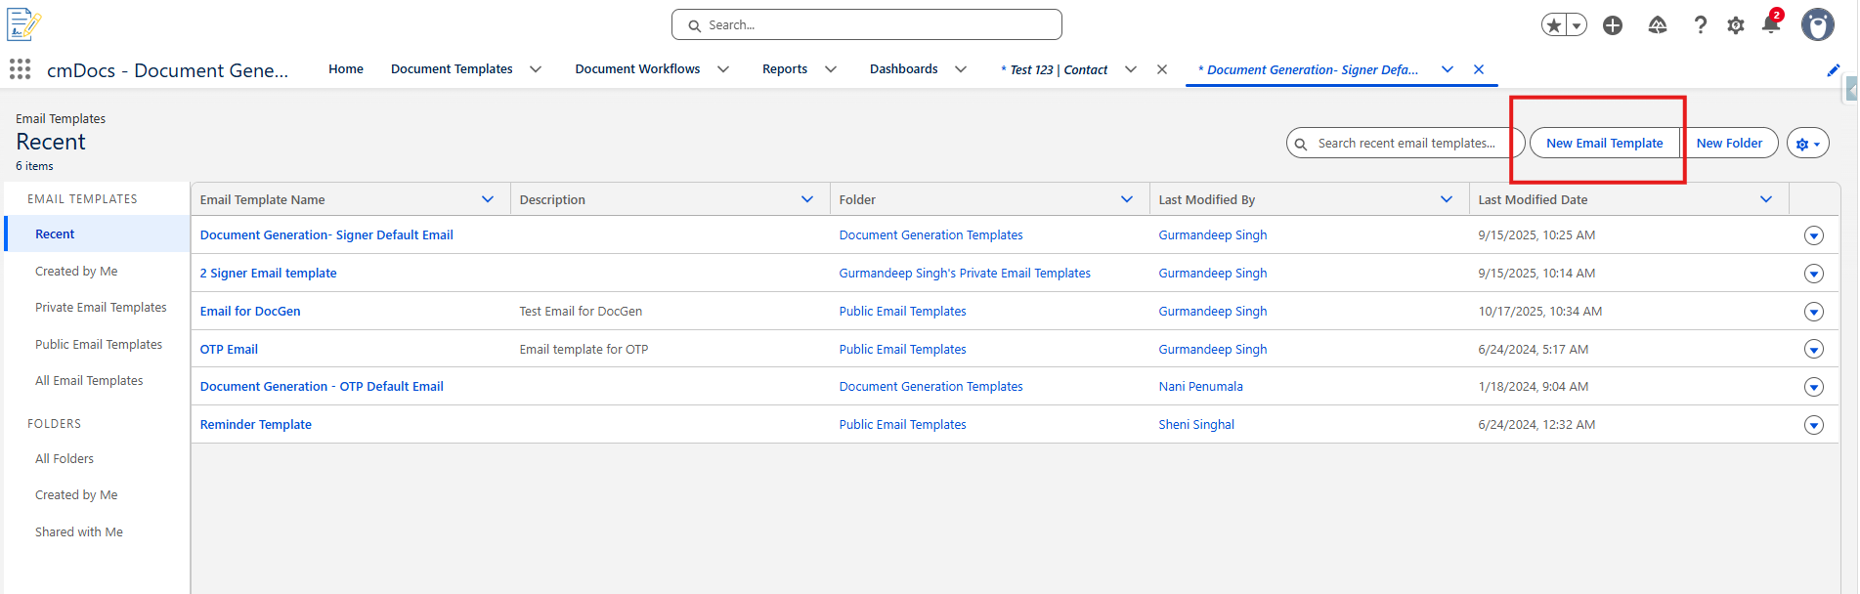Open row actions for OTP Email row
This screenshot has height=594, width=1860.
click(x=1814, y=350)
